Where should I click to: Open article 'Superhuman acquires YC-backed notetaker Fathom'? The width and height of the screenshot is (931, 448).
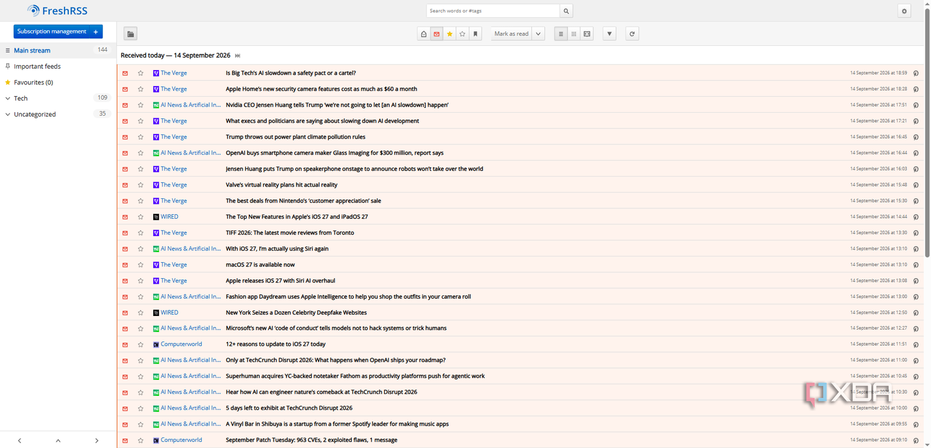pyautogui.click(x=355, y=377)
